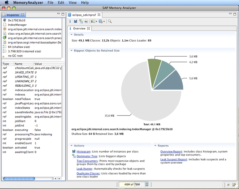
Task: Open the File menu
Action: (x=50, y=3)
